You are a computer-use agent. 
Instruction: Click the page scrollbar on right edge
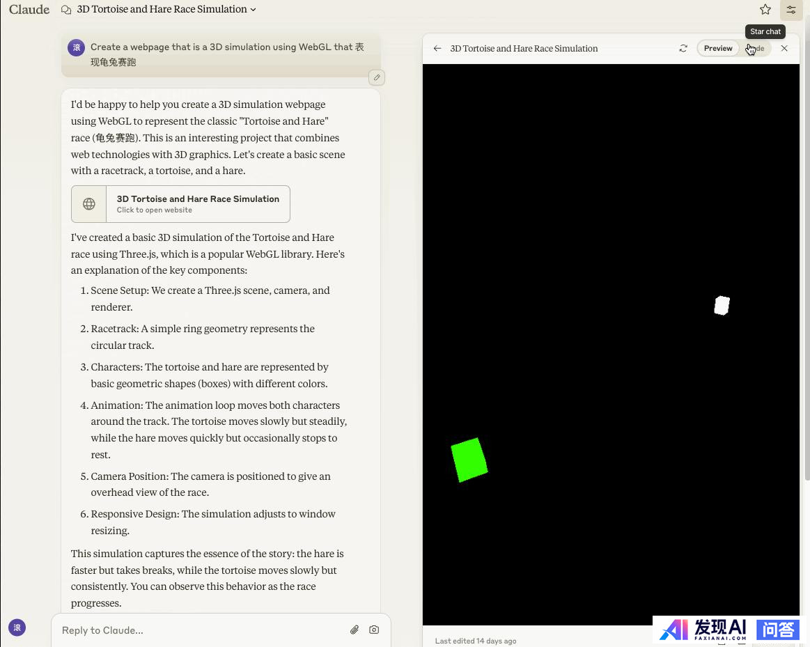[807, 279]
